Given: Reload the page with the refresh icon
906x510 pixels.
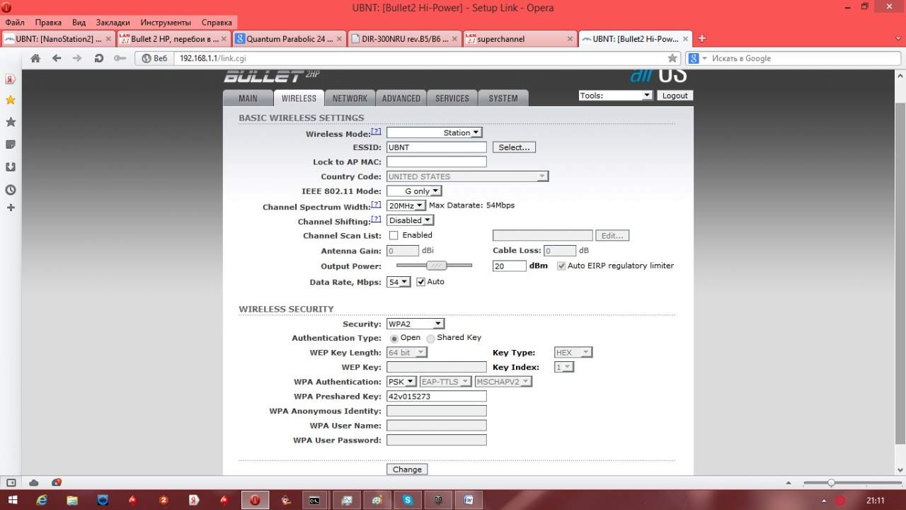Looking at the screenshot, I should point(98,58).
